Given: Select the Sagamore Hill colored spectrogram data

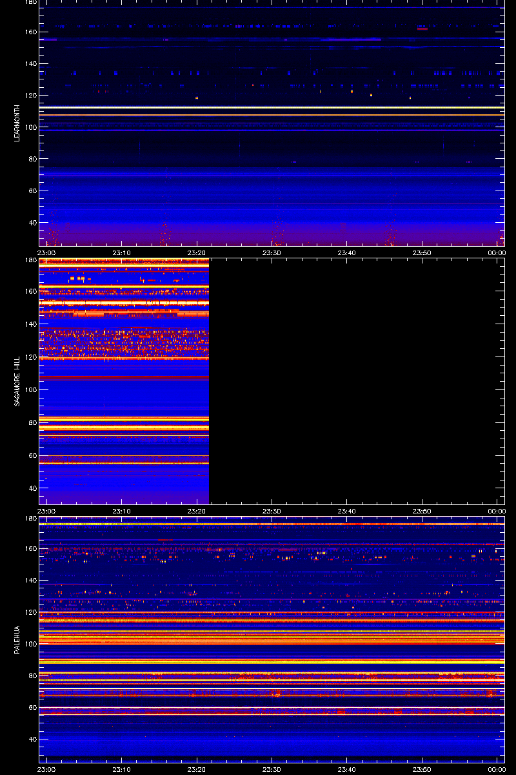Looking at the screenshot, I should [x=124, y=381].
